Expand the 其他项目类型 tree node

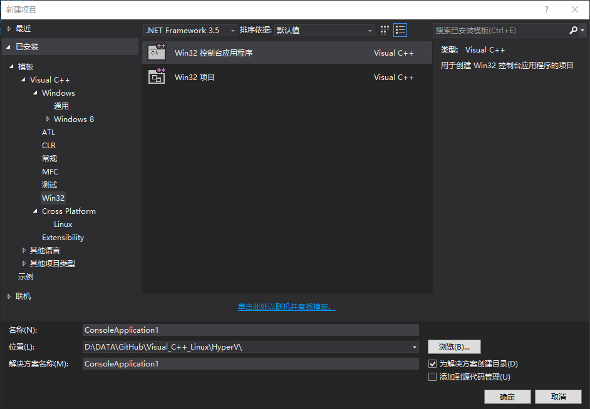pyautogui.click(x=24, y=264)
